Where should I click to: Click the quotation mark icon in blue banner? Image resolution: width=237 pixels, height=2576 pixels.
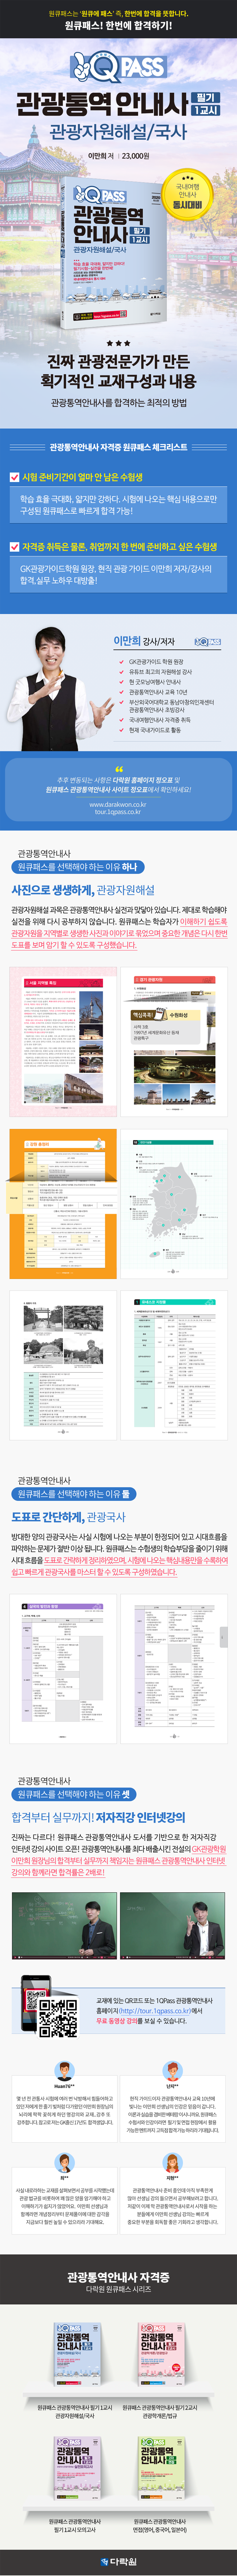[118, 769]
